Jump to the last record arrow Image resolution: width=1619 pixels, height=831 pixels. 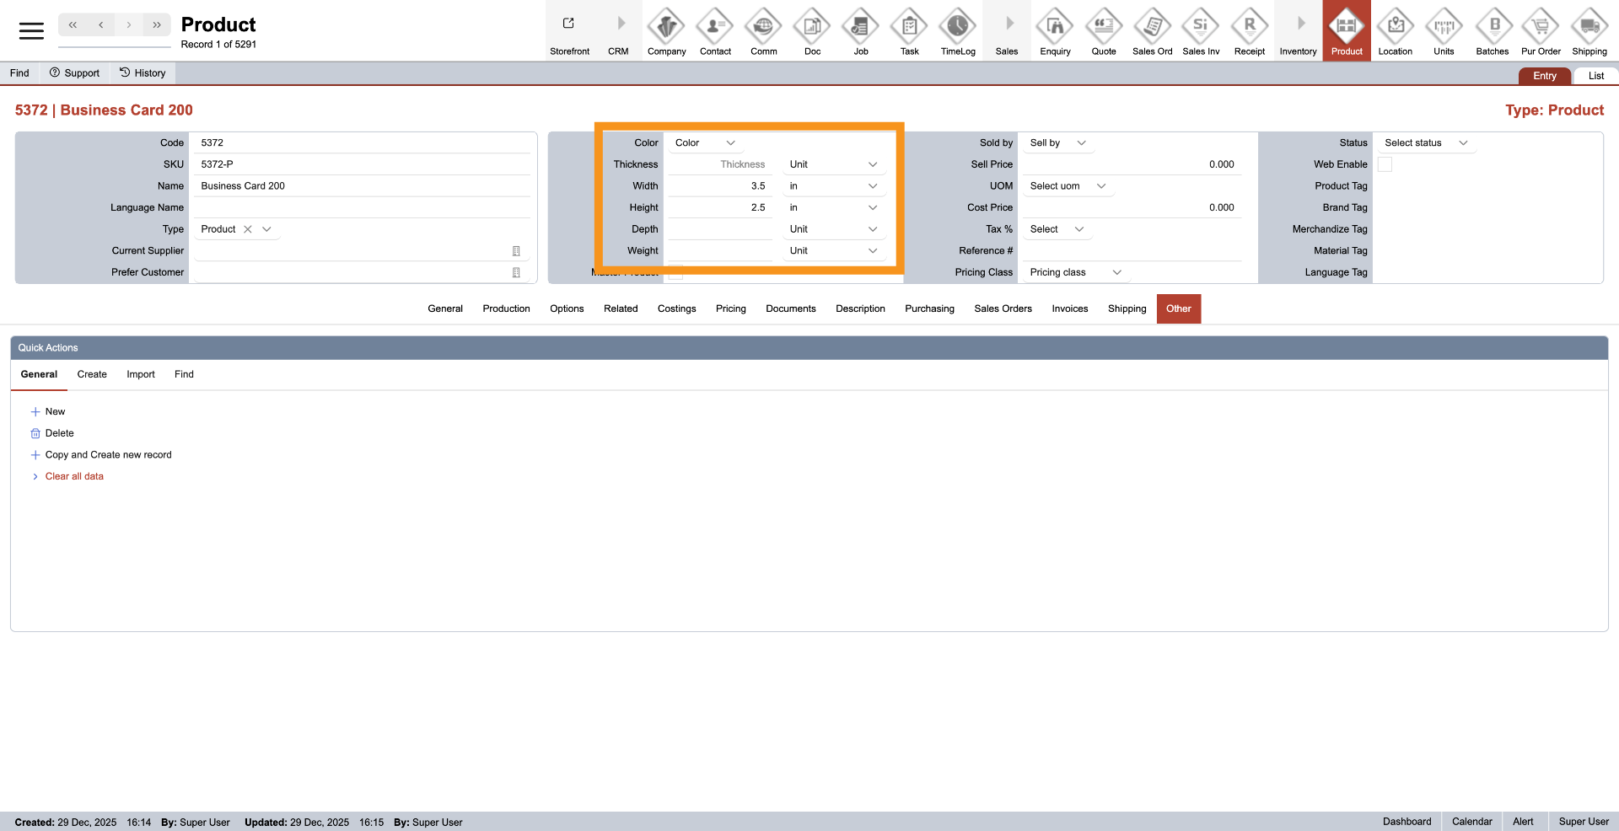tap(157, 24)
